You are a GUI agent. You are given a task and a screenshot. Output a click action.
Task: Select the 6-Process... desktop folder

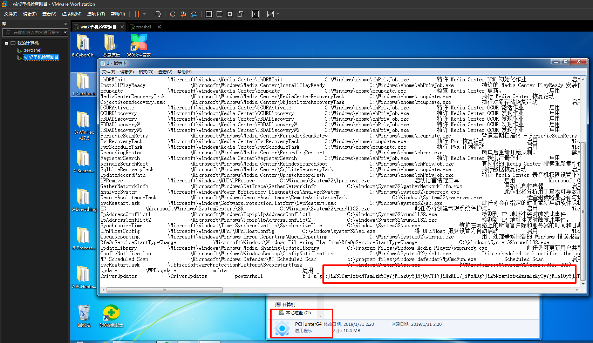click(x=84, y=238)
